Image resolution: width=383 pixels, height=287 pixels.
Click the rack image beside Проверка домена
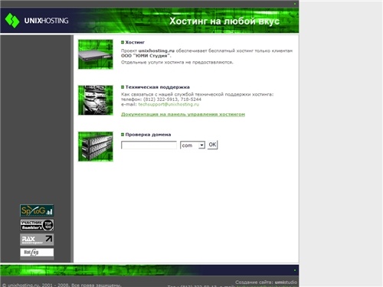96,146
